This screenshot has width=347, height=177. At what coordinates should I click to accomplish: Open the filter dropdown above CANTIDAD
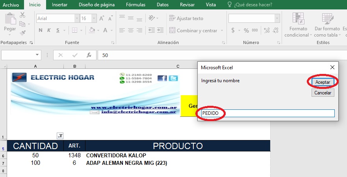(x=60, y=136)
